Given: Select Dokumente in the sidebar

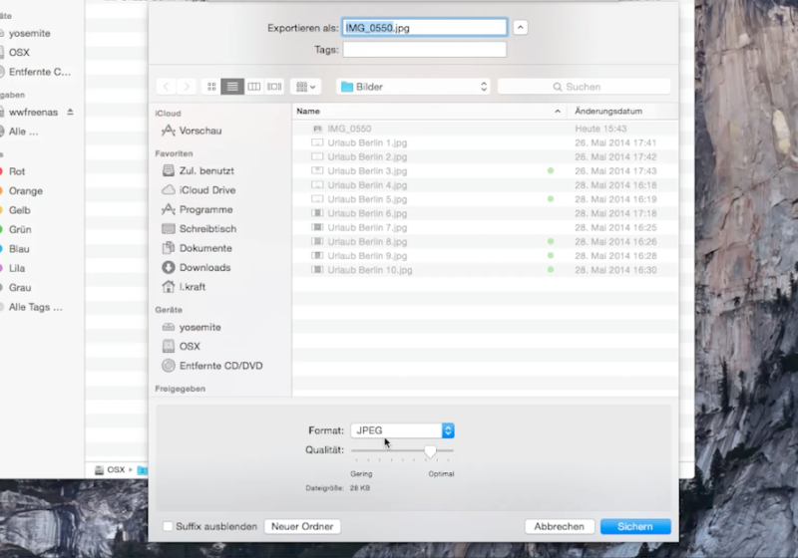Looking at the screenshot, I should tap(204, 248).
